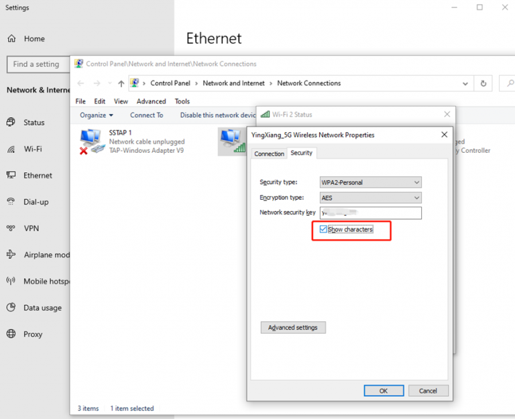Open the View menu

tap(121, 101)
